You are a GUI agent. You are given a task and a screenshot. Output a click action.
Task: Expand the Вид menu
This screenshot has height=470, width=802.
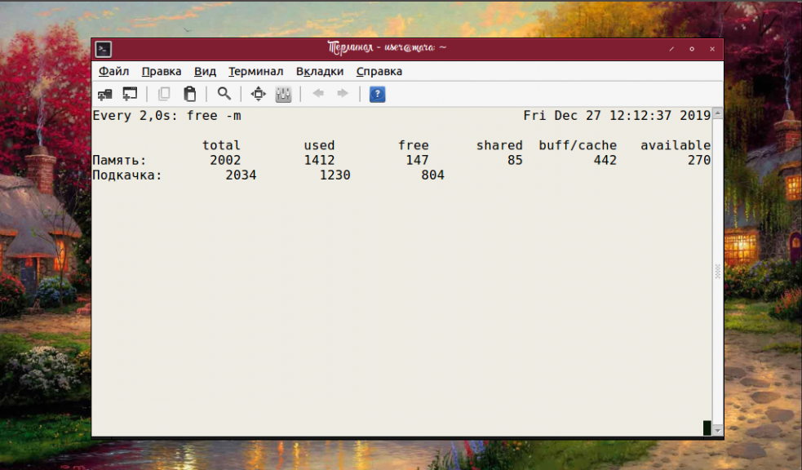(x=205, y=72)
